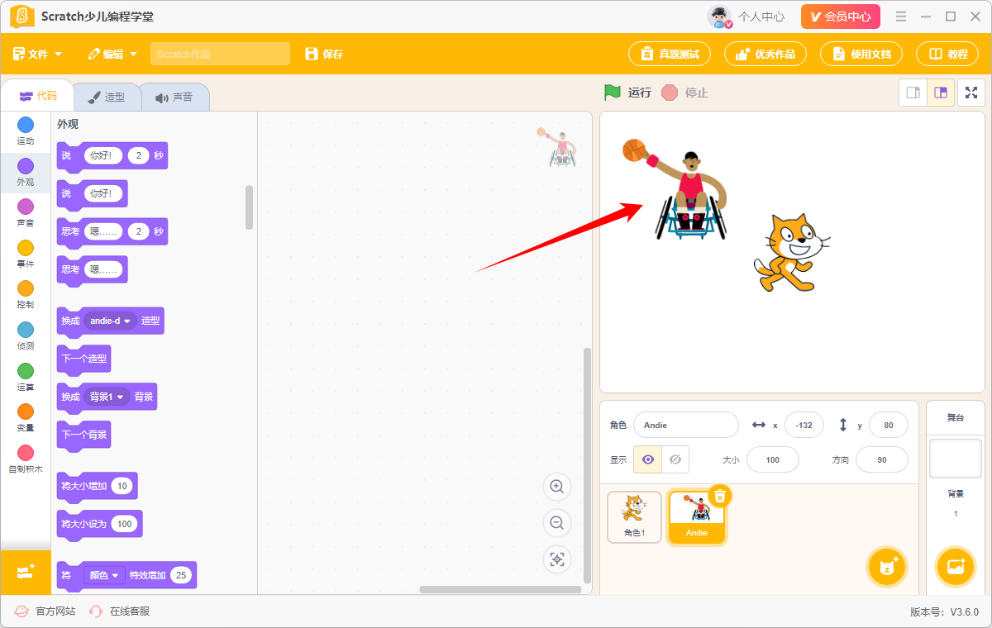Switch to large stage layout
Viewport: 992px width, 628px height.
tap(941, 93)
